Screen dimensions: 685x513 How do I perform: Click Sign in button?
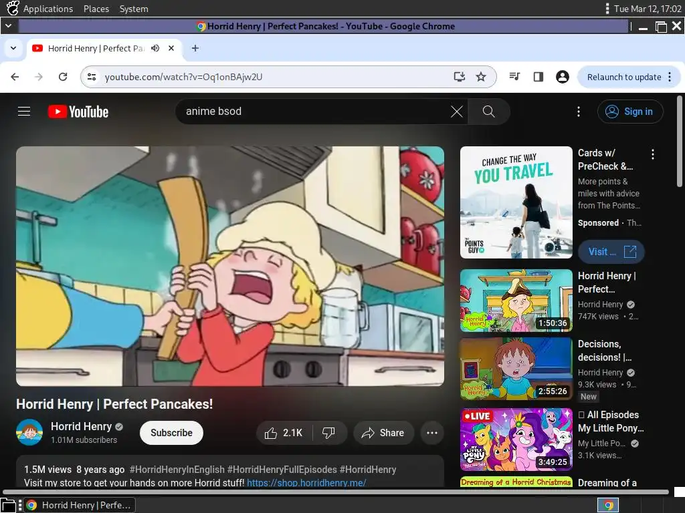(x=630, y=112)
